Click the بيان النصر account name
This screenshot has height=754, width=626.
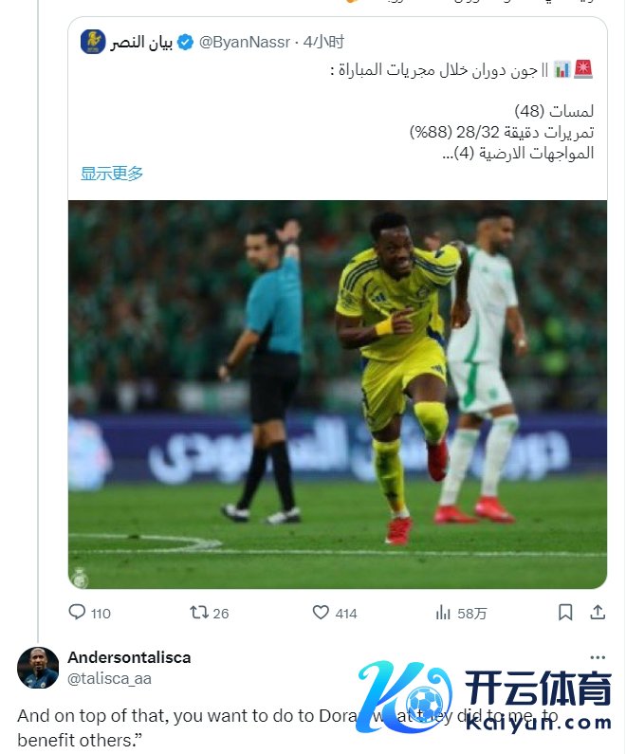pyautogui.click(x=141, y=43)
